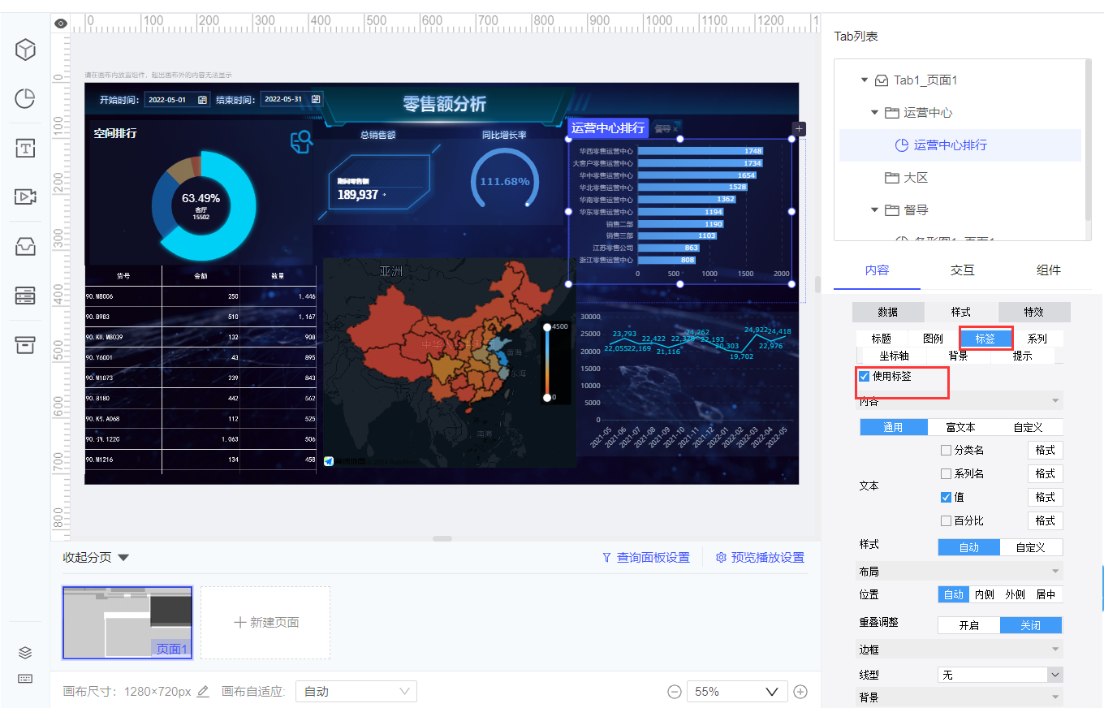This screenshot has height=708, width=1104.
Task: Open the 画布自适应 dropdown set to 自动
Action: pyautogui.click(x=356, y=692)
